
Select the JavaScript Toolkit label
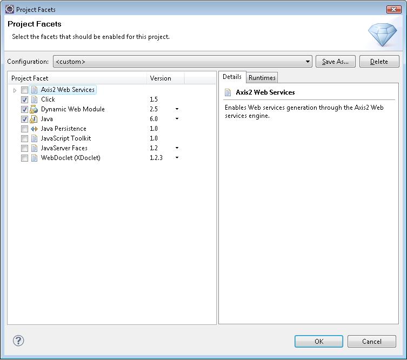pyautogui.click(x=66, y=138)
